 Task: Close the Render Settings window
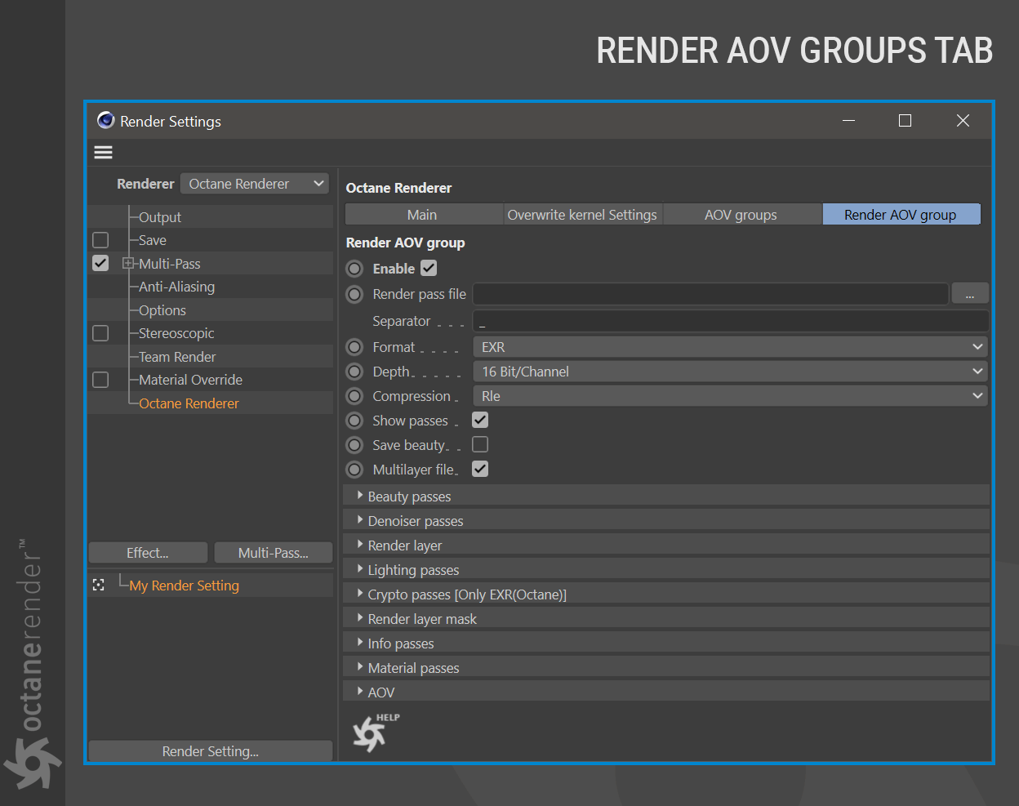click(963, 121)
